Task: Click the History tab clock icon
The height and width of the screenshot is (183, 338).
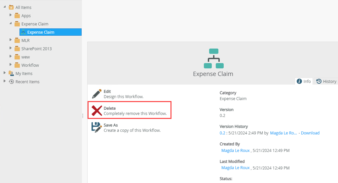Action: click(x=319, y=81)
